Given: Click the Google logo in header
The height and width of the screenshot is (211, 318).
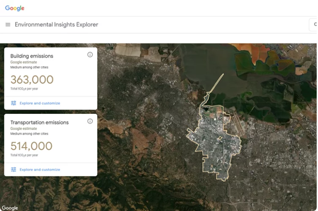Looking at the screenshot, I should pyautogui.click(x=15, y=8).
